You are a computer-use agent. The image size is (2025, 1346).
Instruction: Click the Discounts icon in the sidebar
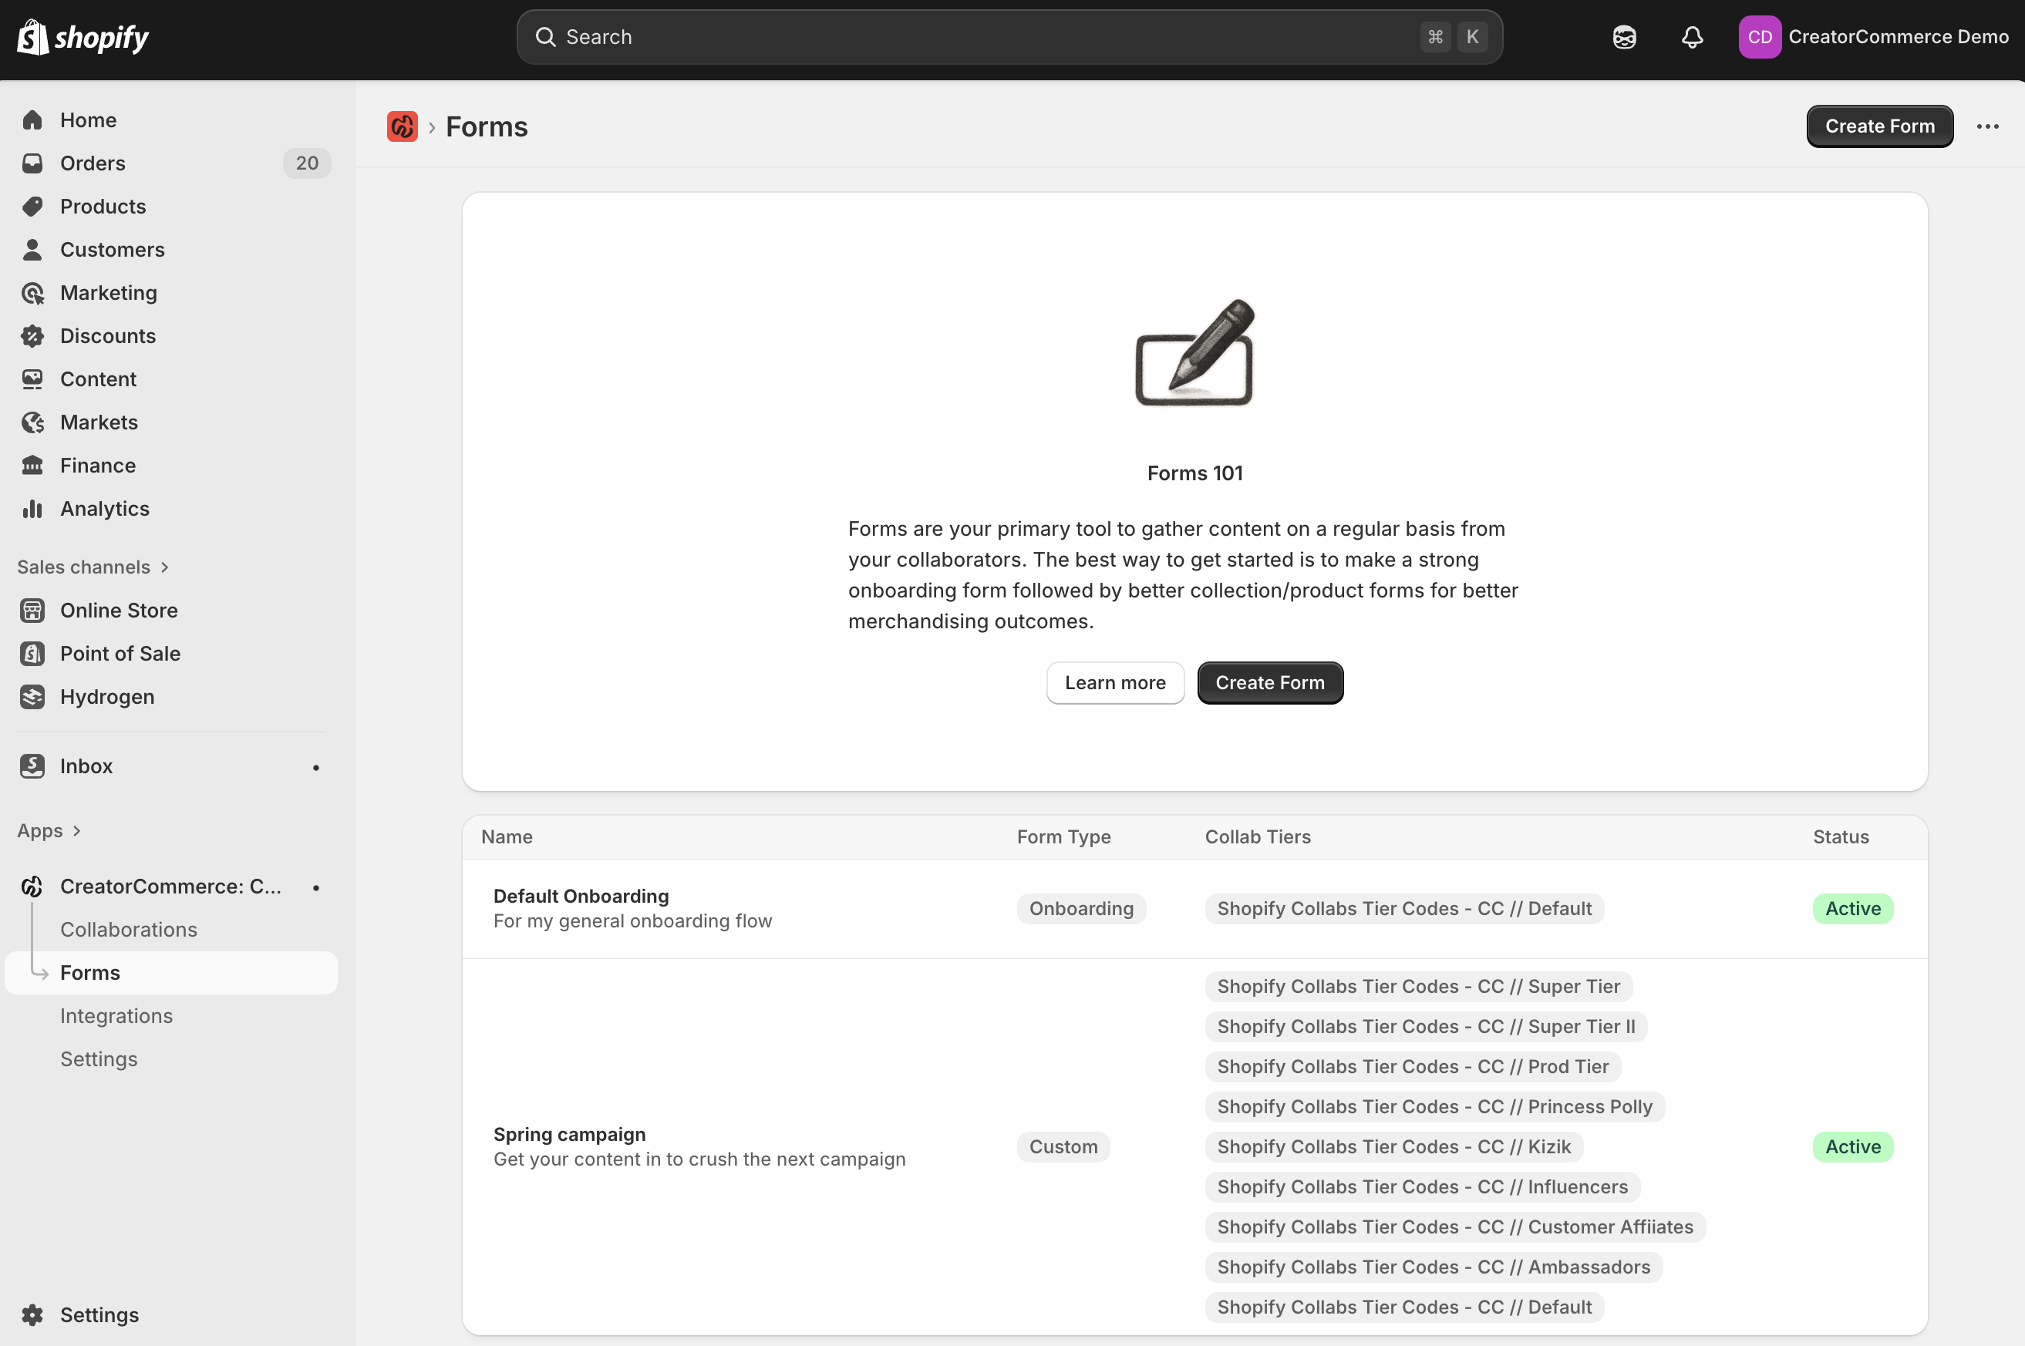click(x=32, y=335)
